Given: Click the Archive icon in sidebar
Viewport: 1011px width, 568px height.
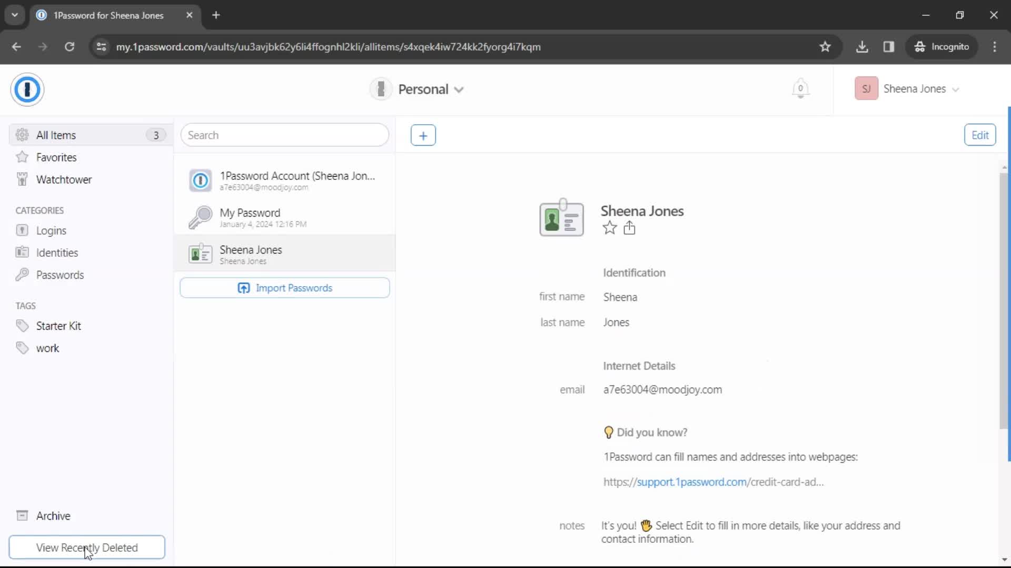Looking at the screenshot, I should coord(22,515).
